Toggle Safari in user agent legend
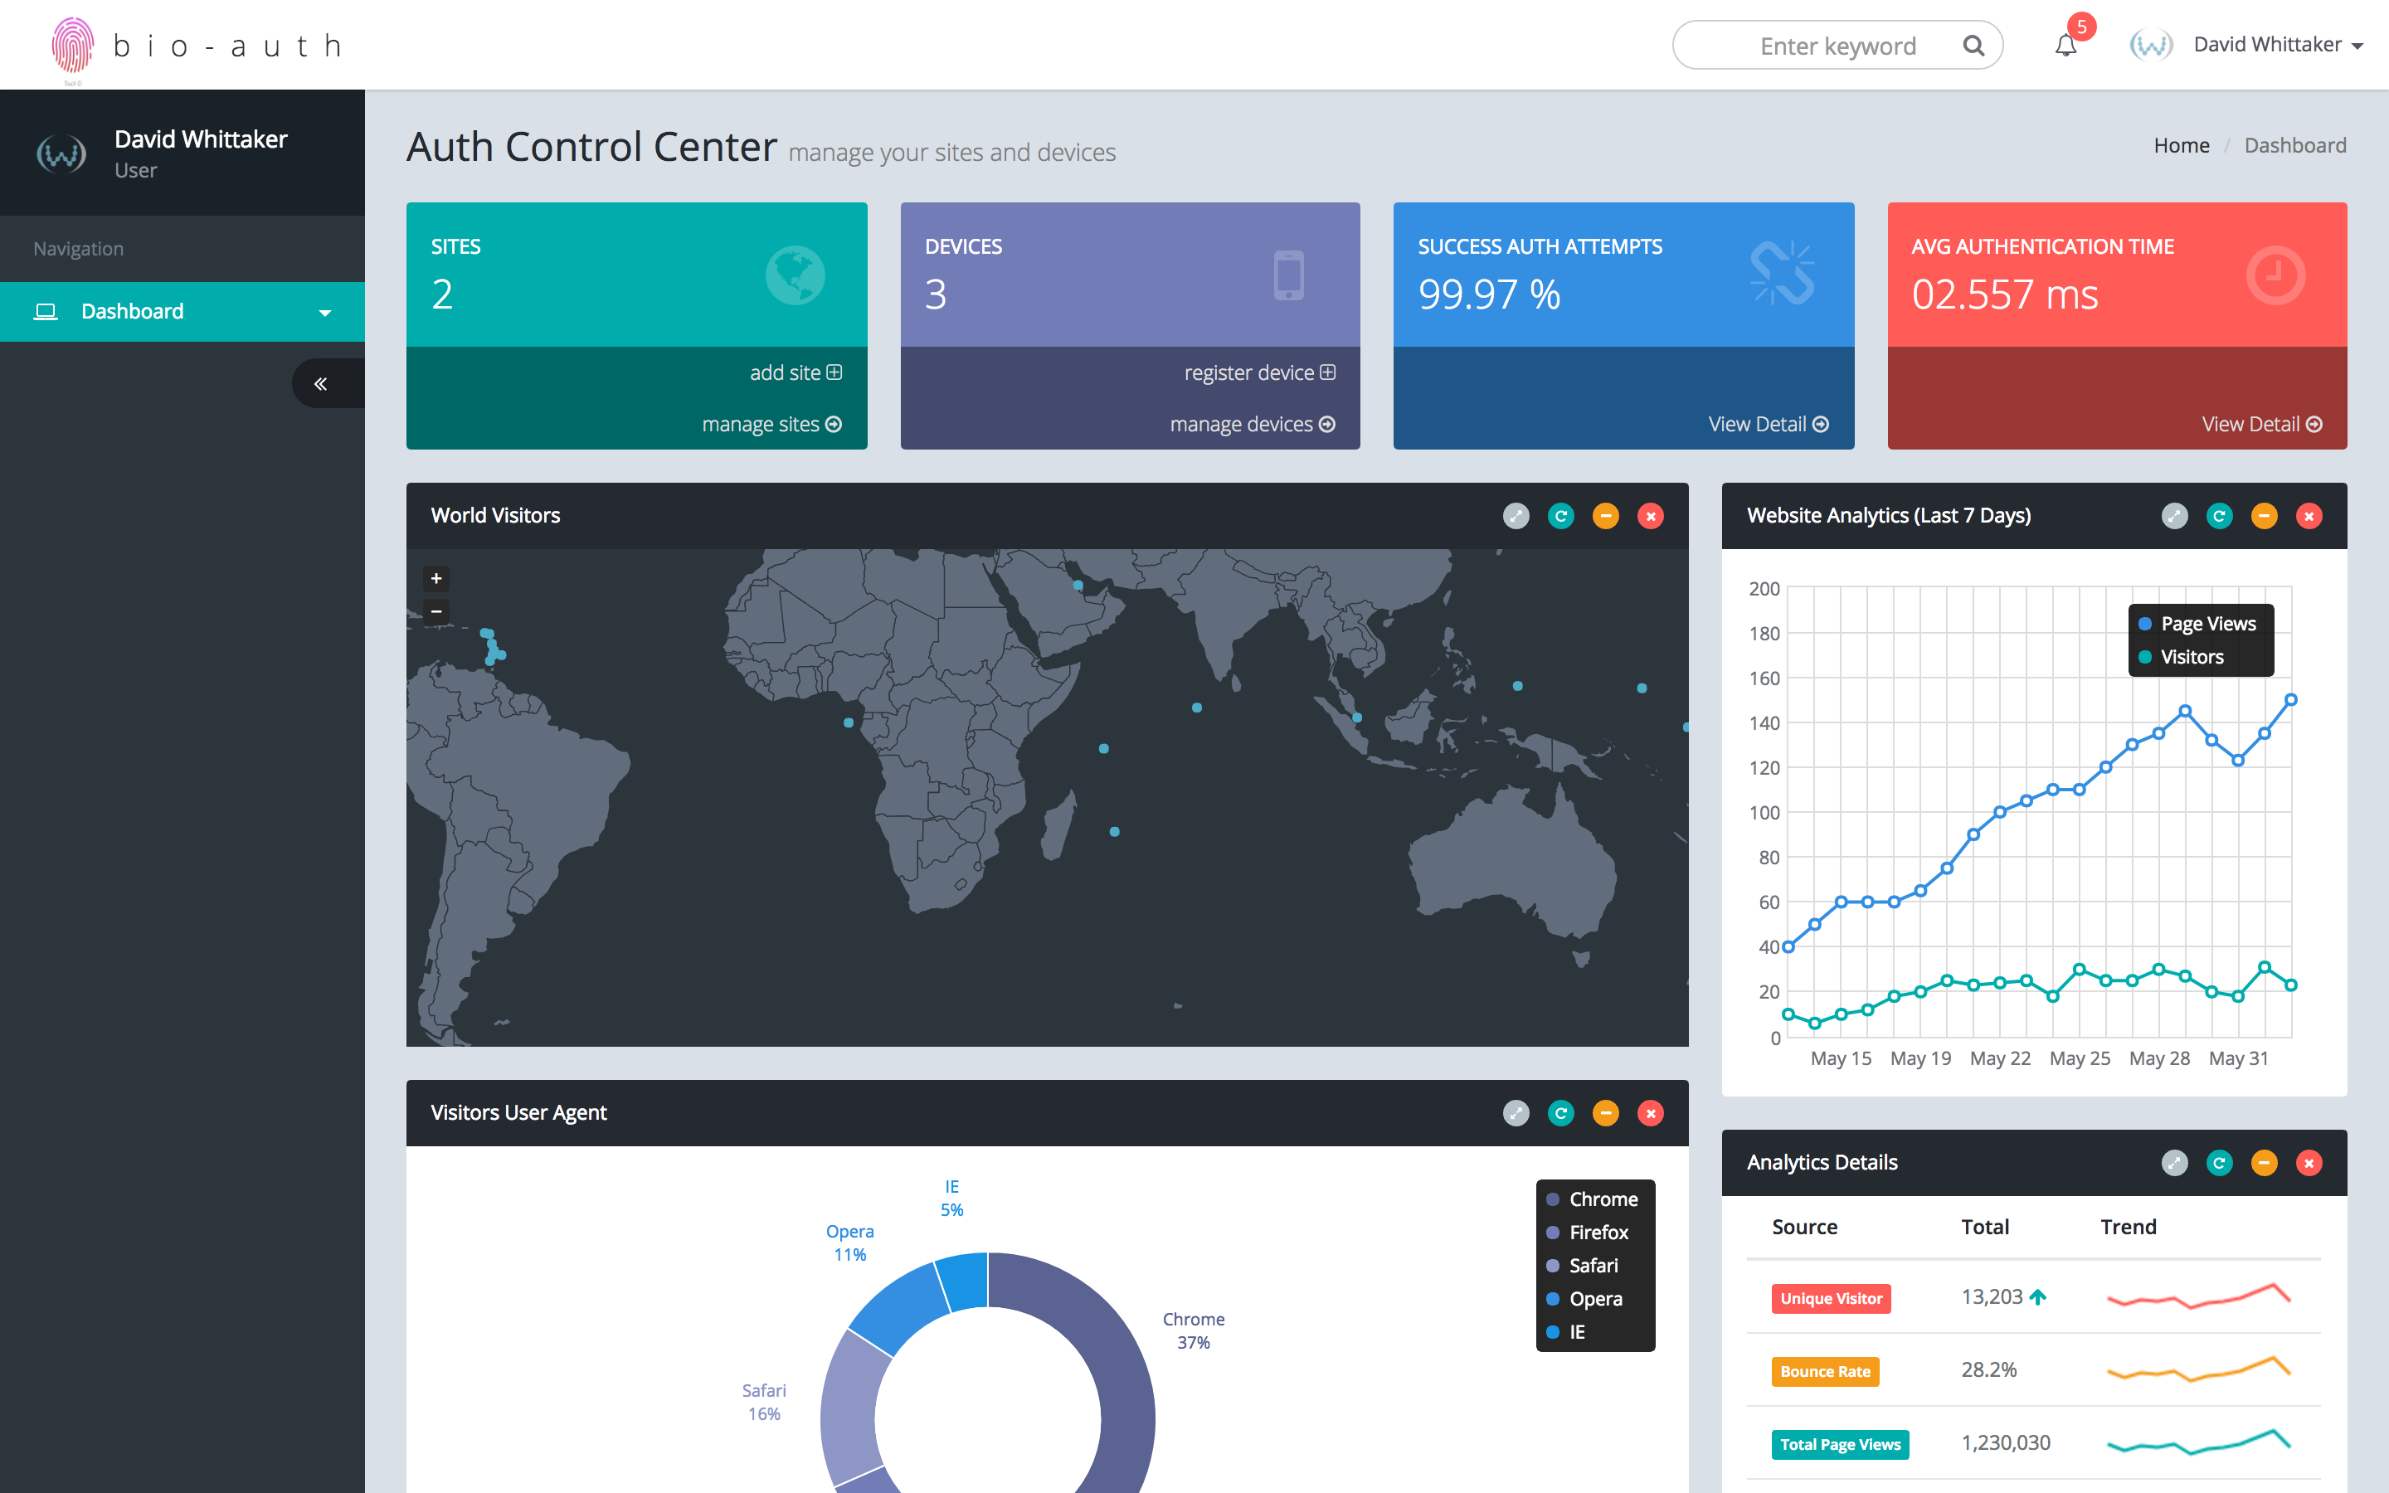The image size is (2389, 1493). 1582,1266
